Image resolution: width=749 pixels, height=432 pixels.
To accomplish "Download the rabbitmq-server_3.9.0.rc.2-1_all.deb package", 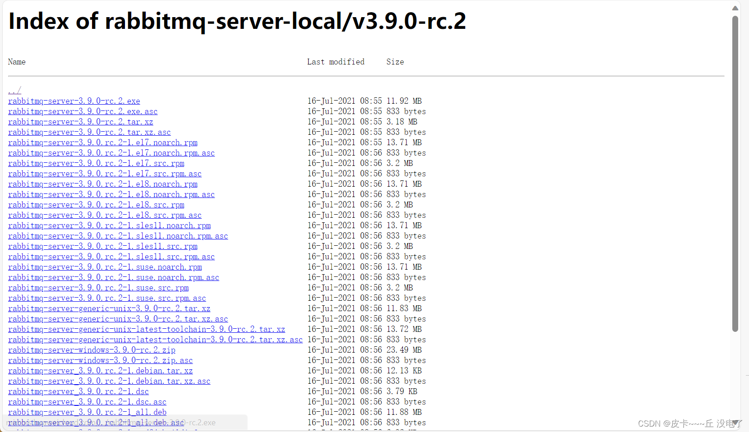I will pos(87,412).
